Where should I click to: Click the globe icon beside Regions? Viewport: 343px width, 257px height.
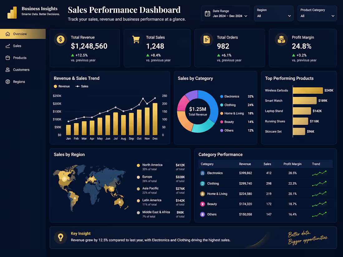8,82
